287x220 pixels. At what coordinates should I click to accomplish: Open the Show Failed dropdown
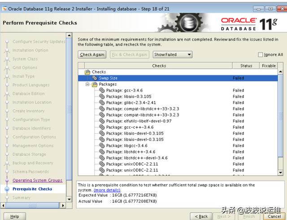point(173,54)
